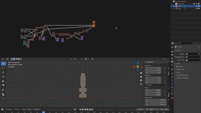This screenshot has width=201, height=113.
Task: Open the Texture properties tab icon
Action: click(172, 98)
